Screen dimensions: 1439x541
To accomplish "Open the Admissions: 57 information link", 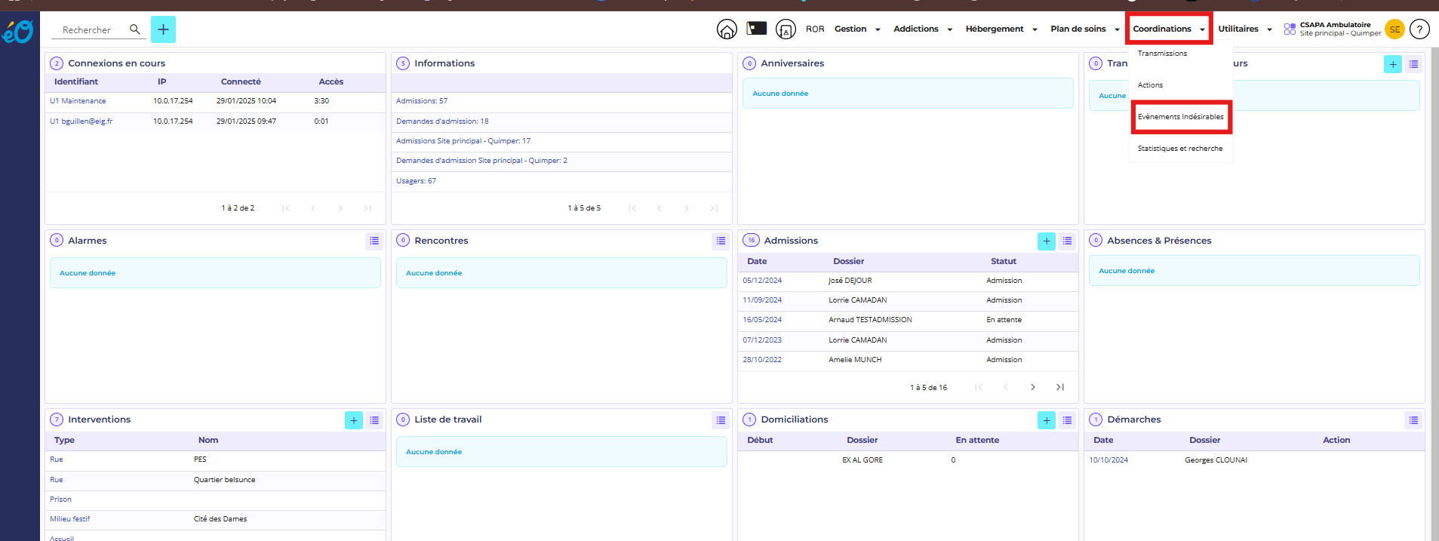I will (422, 101).
